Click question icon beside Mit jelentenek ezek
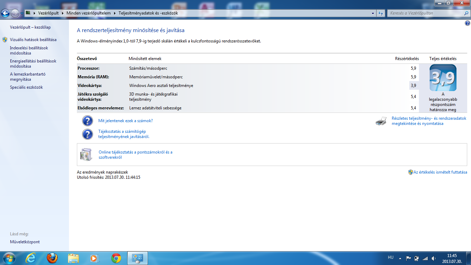471x265 pixels. click(88, 121)
